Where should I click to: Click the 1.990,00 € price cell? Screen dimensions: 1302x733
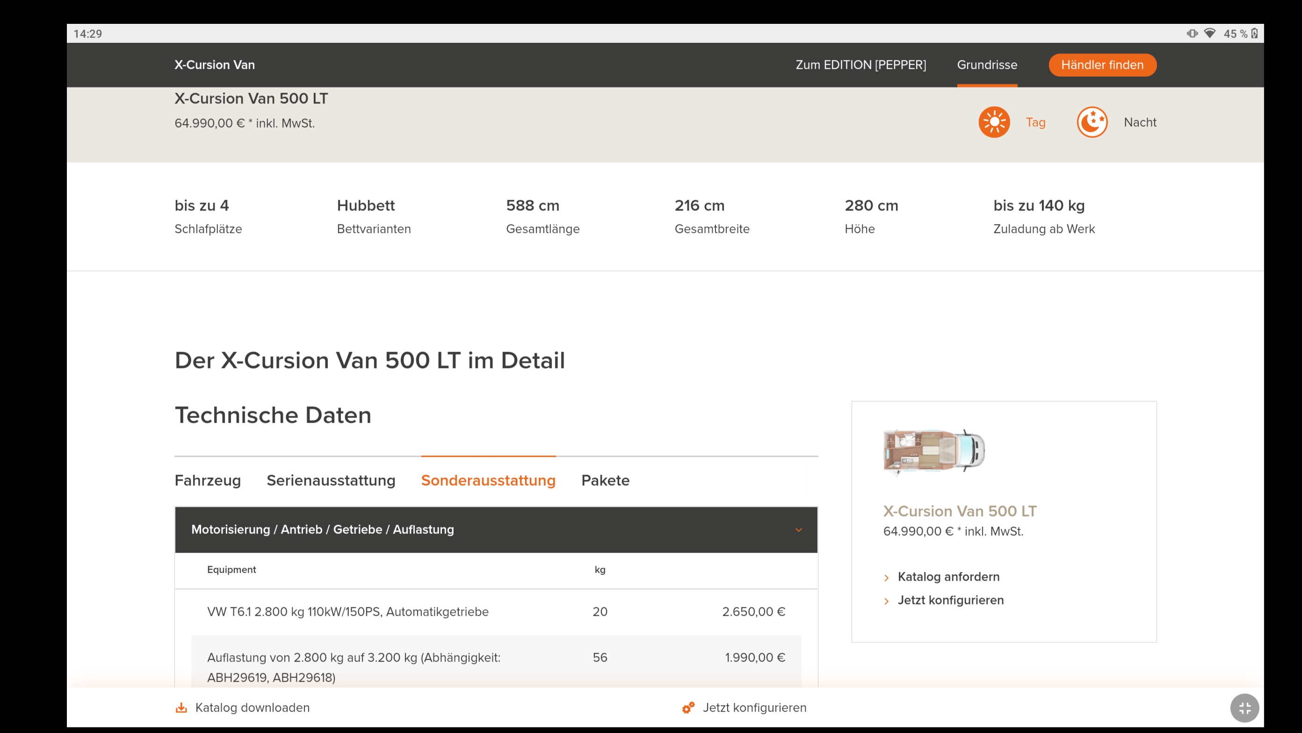click(755, 658)
